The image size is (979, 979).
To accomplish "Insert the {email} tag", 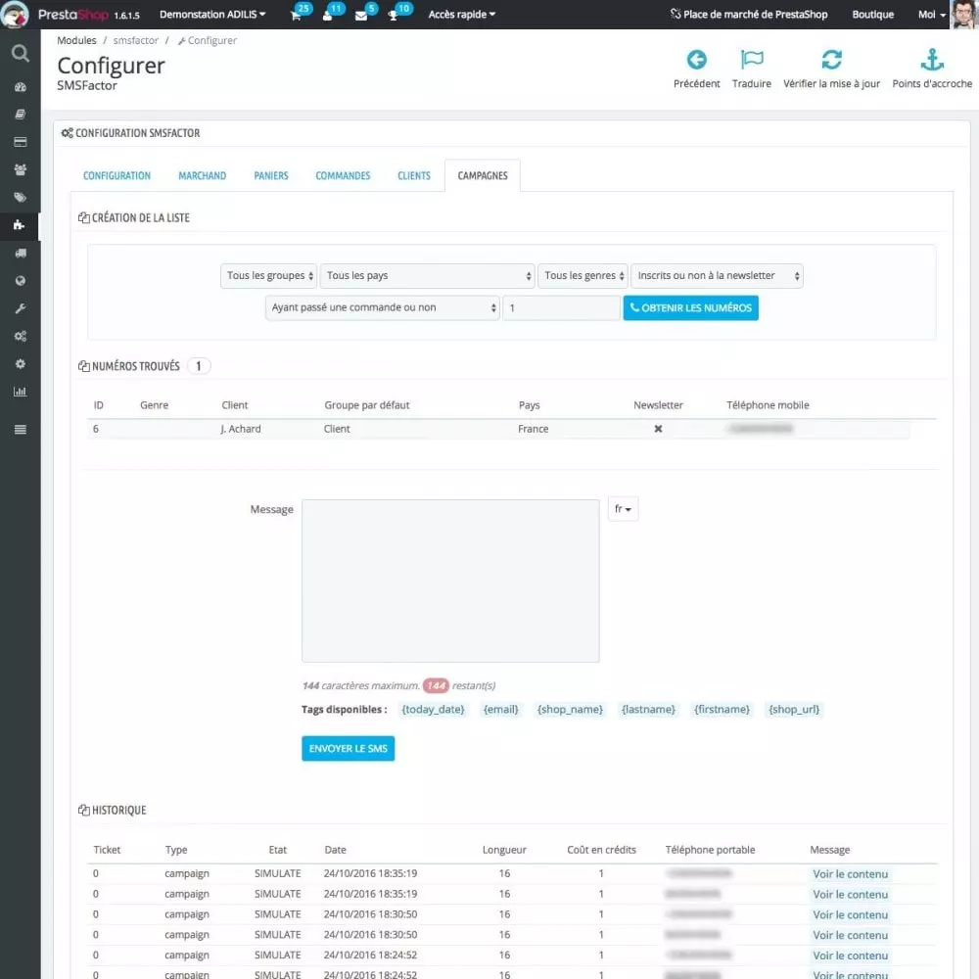I will click(x=500, y=709).
